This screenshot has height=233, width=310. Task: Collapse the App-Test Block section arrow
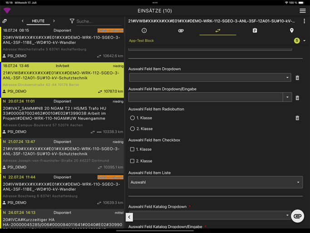[x=305, y=41]
